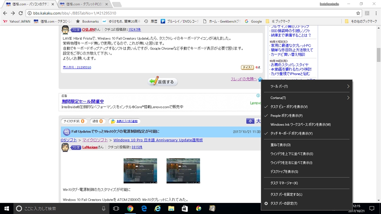Open the OSソフト breadcrumb link
This screenshot has height=214, width=381.
(69, 140)
